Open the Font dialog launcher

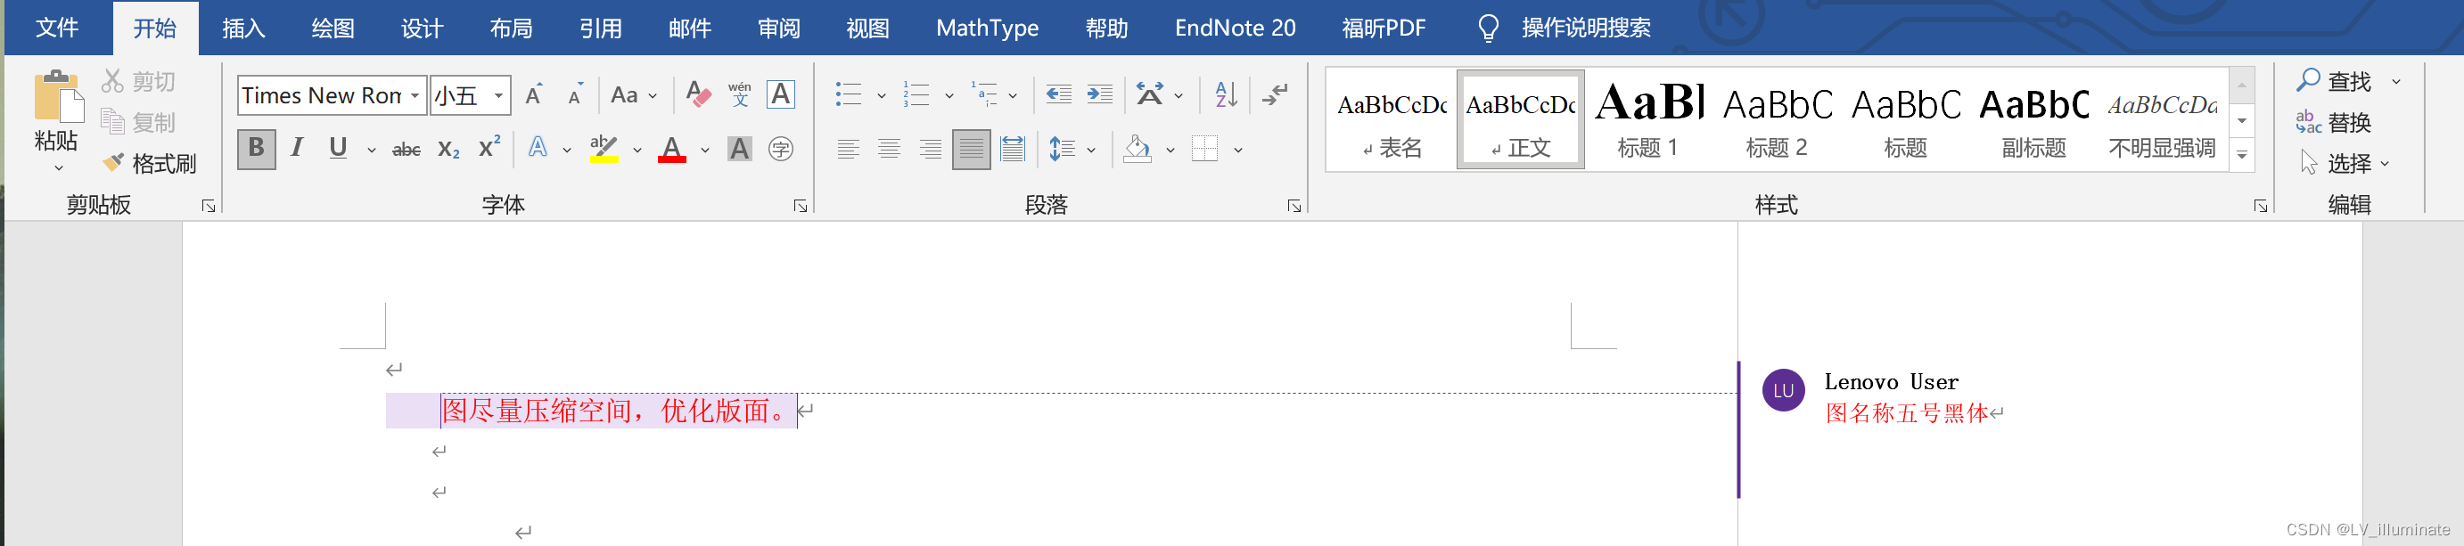[800, 206]
